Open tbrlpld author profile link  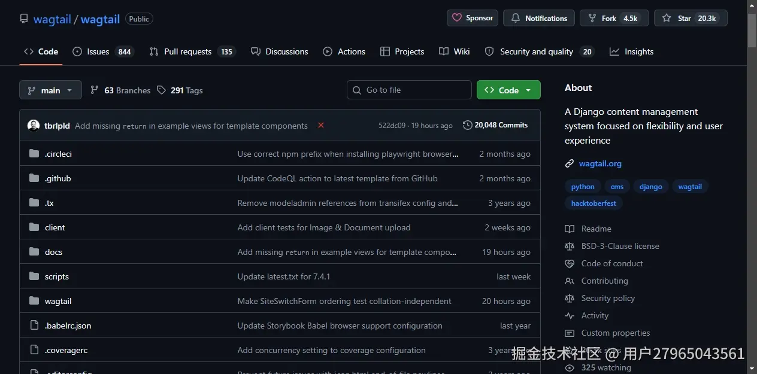point(57,126)
